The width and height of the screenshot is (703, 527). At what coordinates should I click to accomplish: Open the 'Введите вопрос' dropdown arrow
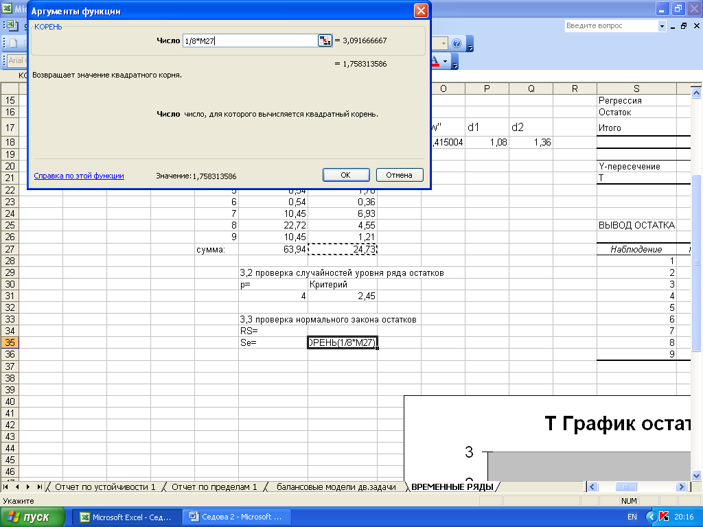(x=662, y=27)
